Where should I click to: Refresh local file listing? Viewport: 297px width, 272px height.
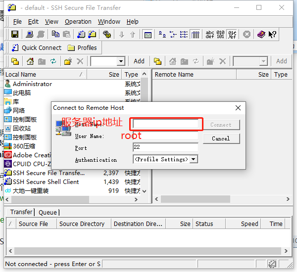coord(53,61)
